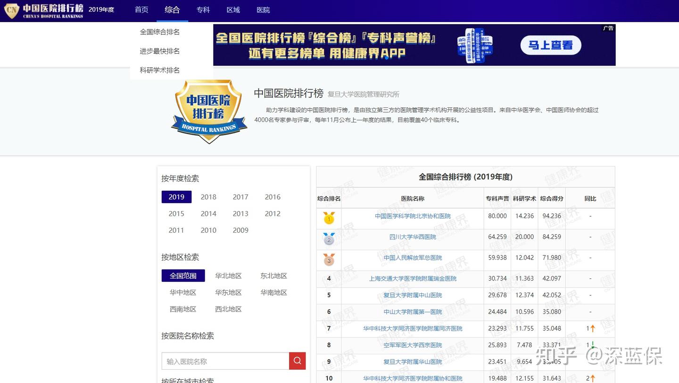Filter by 西南地区 region
Screen dimensions: 679x383
(183, 309)
